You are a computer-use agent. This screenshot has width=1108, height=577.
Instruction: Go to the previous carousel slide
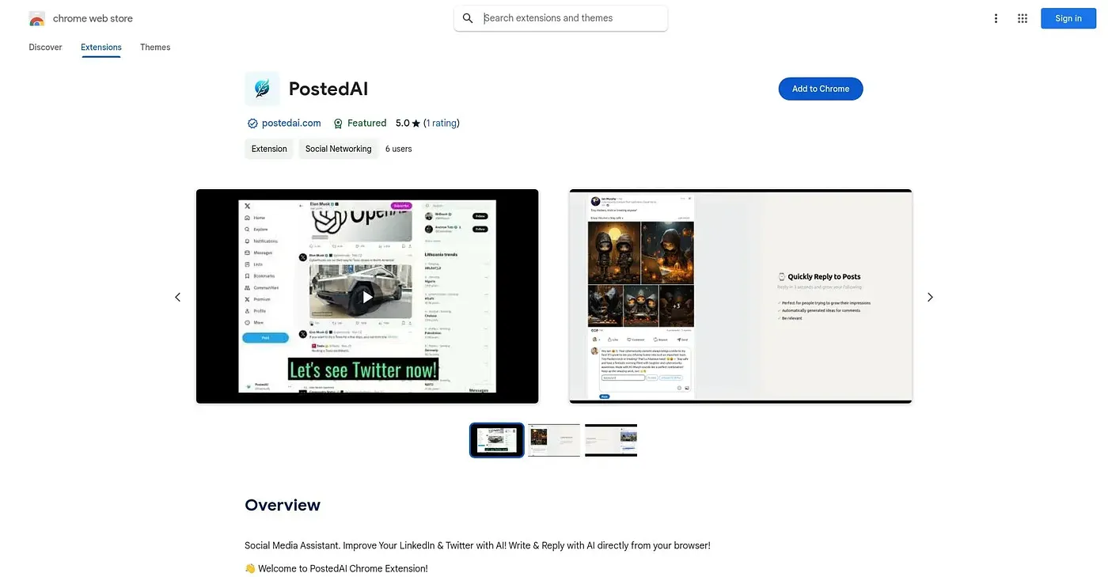177,297
